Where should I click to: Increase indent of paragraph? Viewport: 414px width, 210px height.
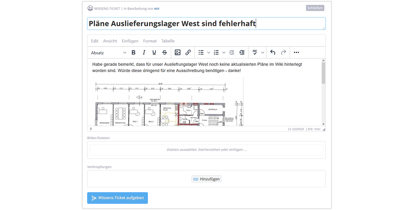point(242,52)
